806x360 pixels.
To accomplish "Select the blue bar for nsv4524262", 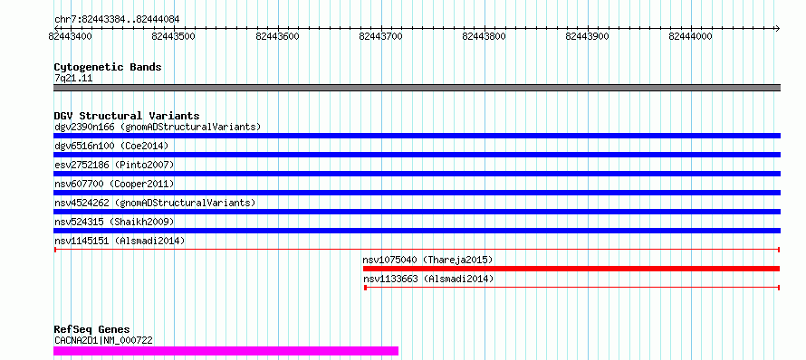I will (x=417, y=212).
